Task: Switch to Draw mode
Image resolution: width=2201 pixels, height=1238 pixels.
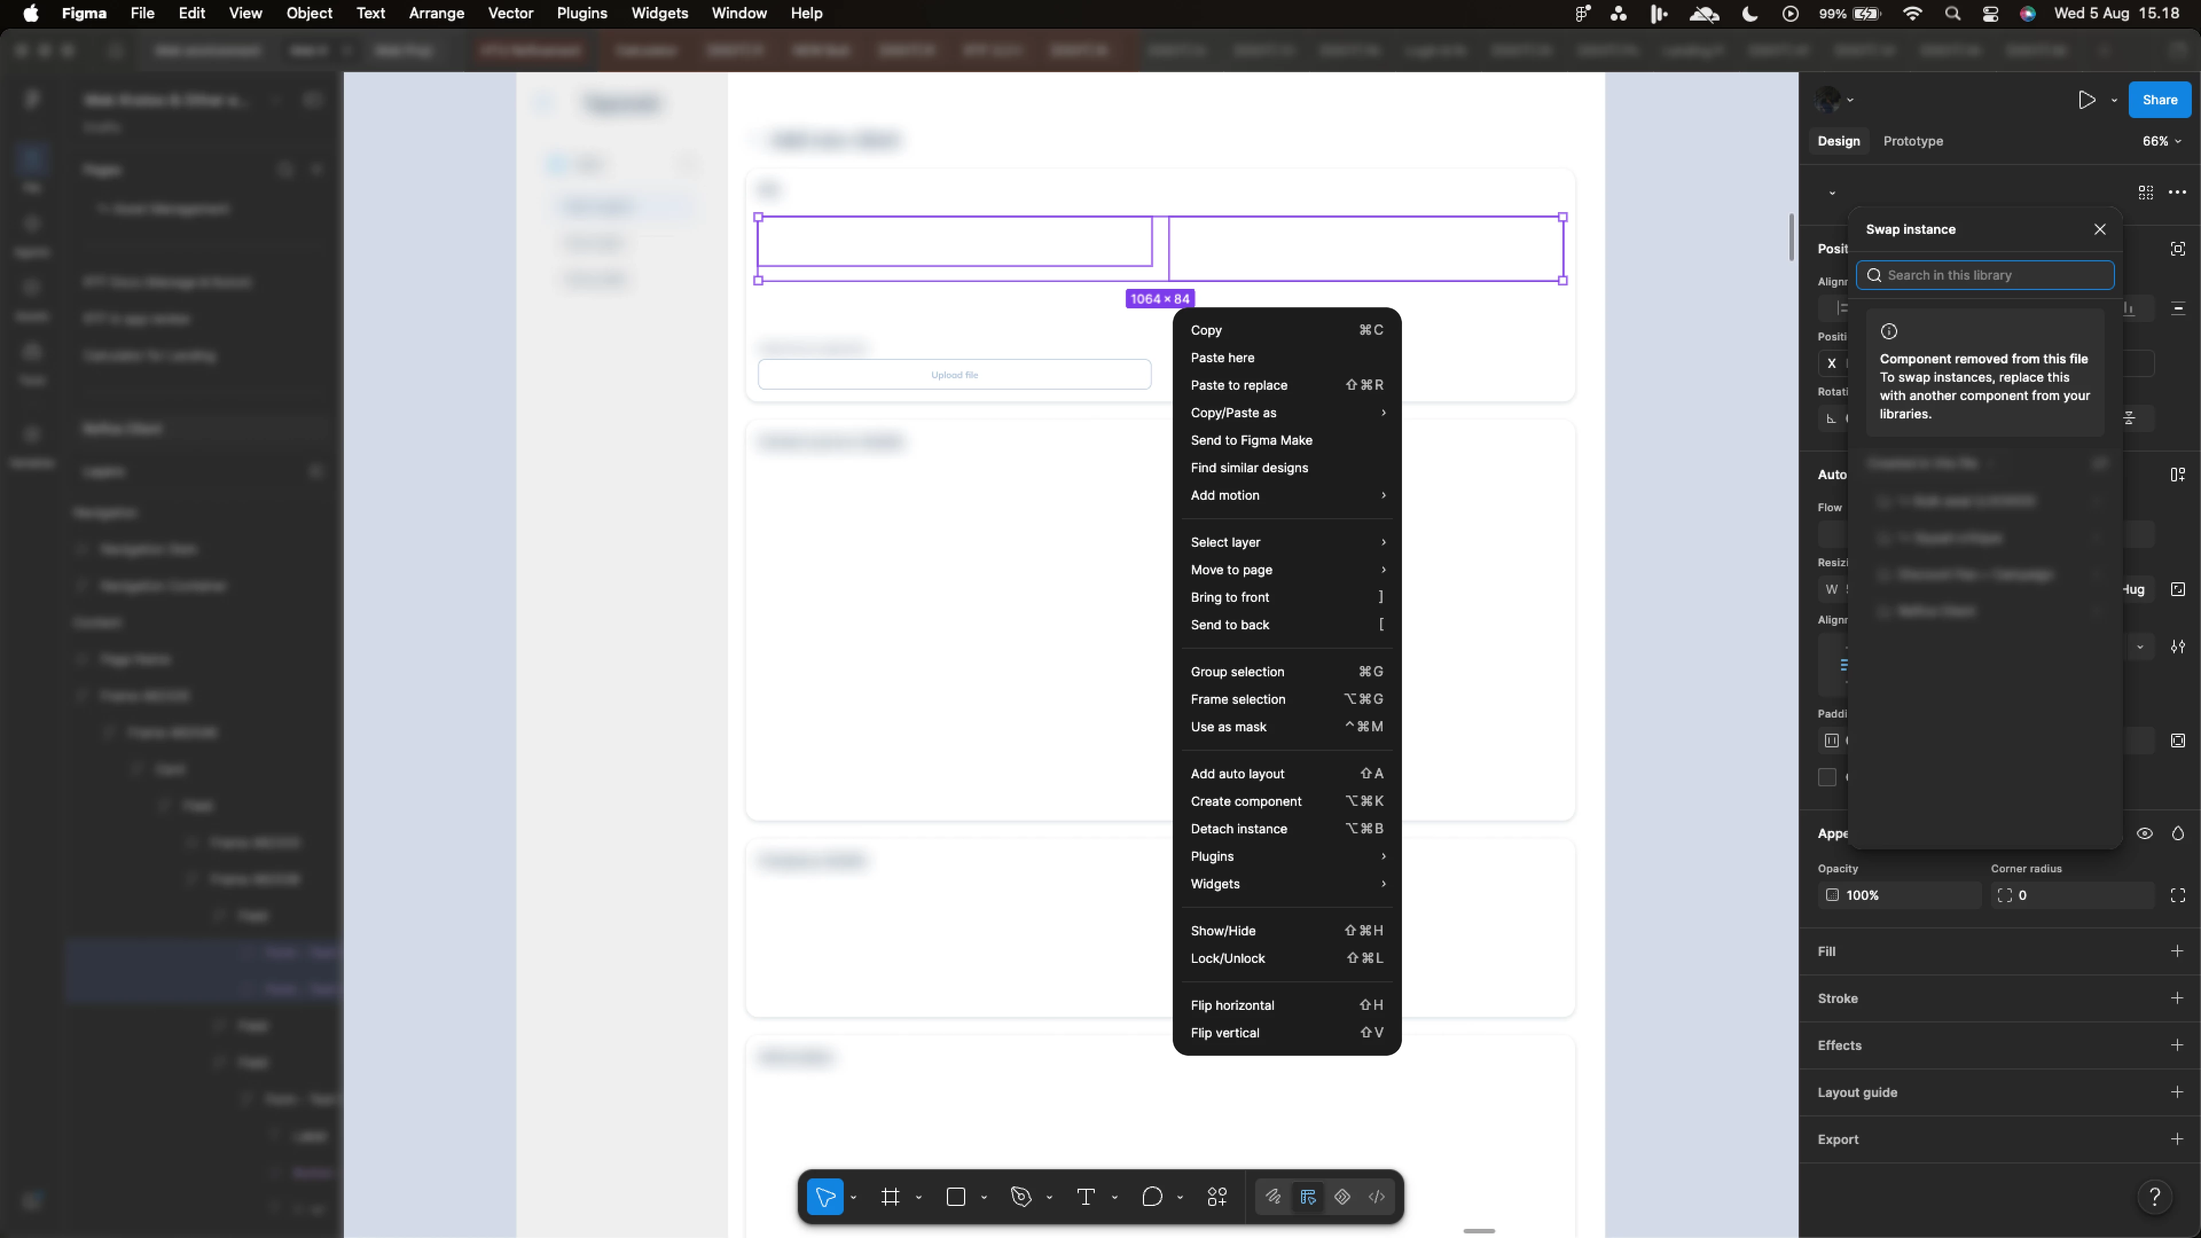Action: [x=1273, y=1196]
